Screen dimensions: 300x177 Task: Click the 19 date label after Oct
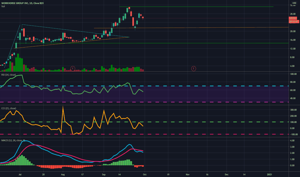click(x=168, y=174)
